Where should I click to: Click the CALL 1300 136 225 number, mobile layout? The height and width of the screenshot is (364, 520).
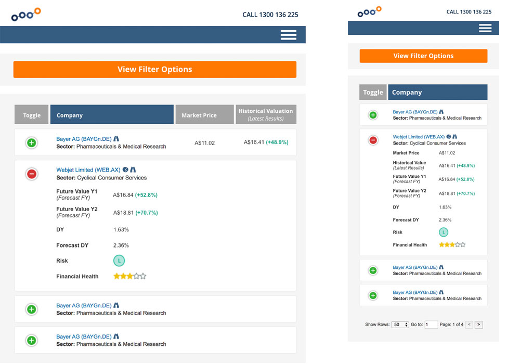[x=469, y=12]
